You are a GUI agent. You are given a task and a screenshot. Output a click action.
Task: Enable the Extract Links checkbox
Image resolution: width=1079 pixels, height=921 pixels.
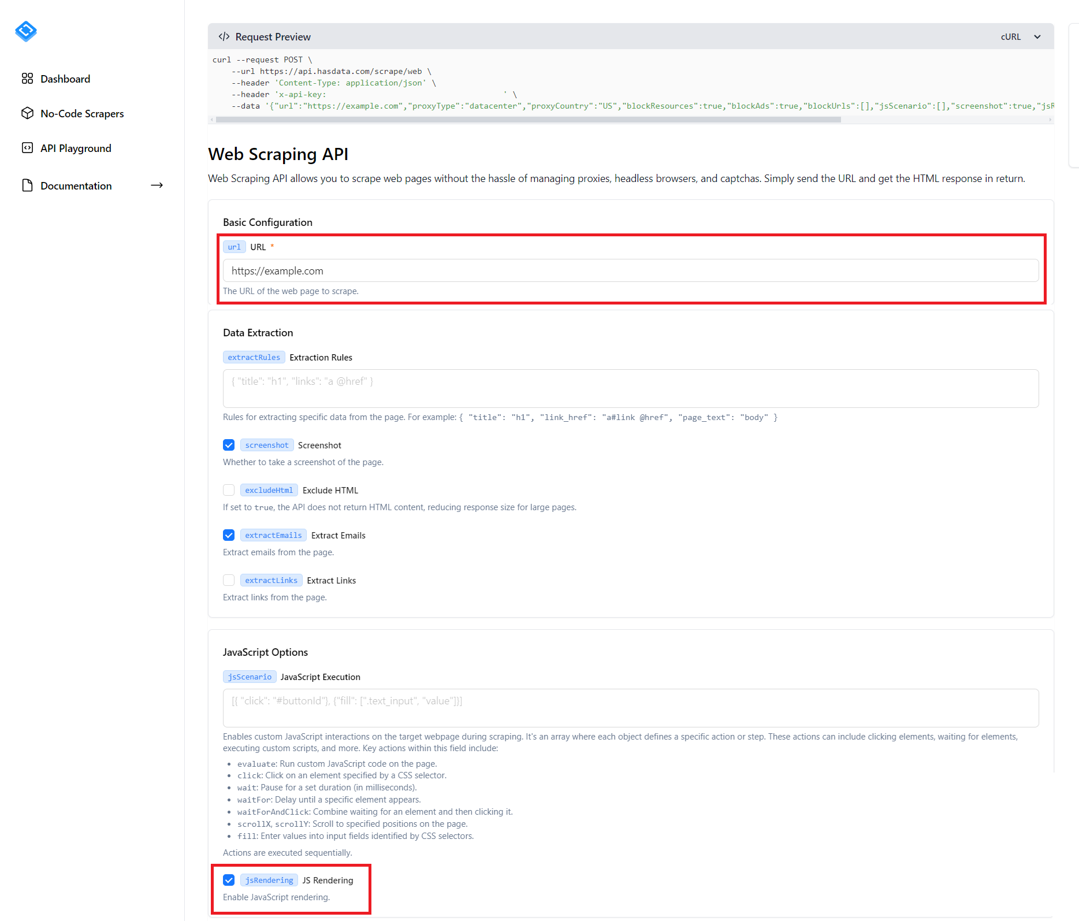coord(229,580)
